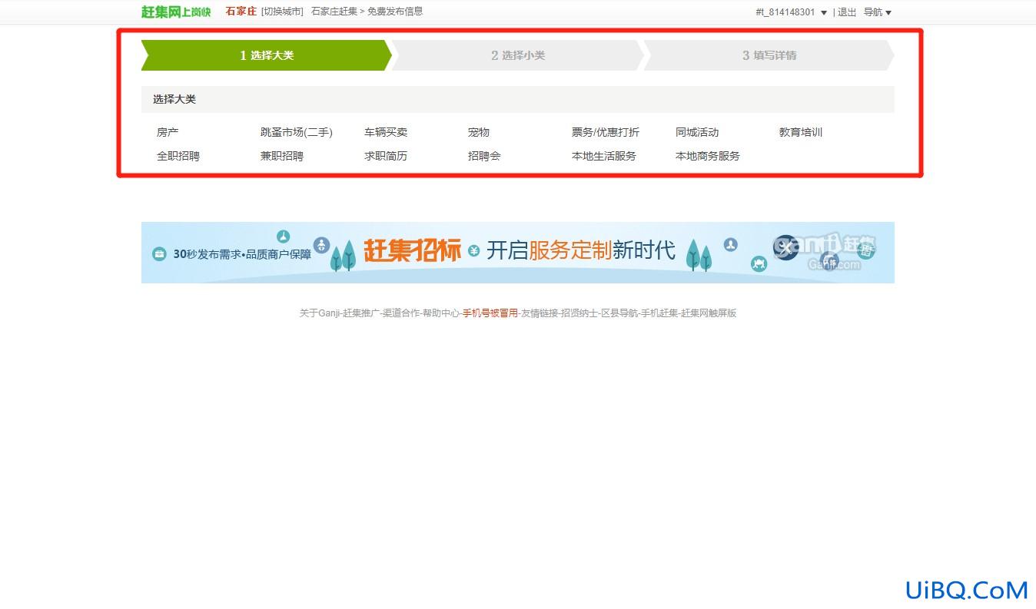Open the 关于Ganji footer link
Screen dimensions: 1036x609
320,313
